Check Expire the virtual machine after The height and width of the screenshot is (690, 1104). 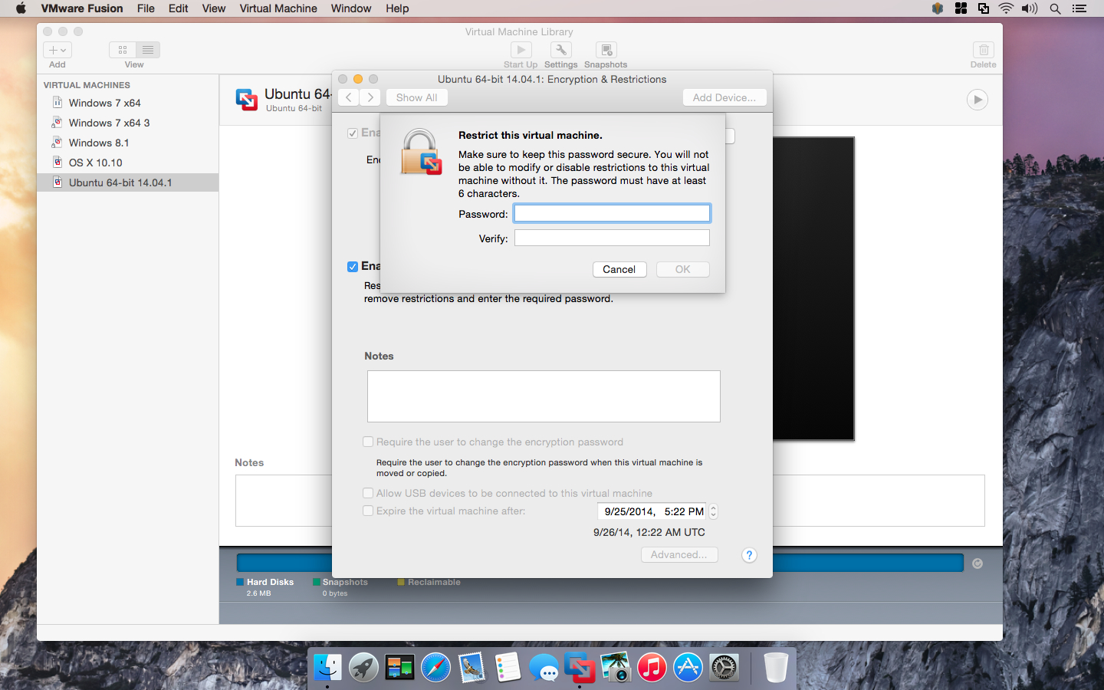tap(368, 511)
